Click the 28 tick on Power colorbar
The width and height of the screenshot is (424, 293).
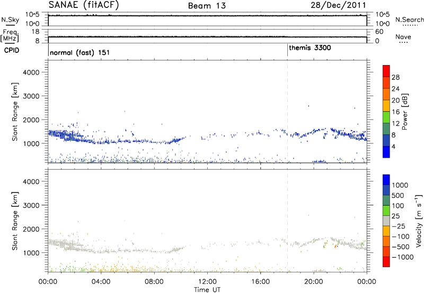[395, 77]
